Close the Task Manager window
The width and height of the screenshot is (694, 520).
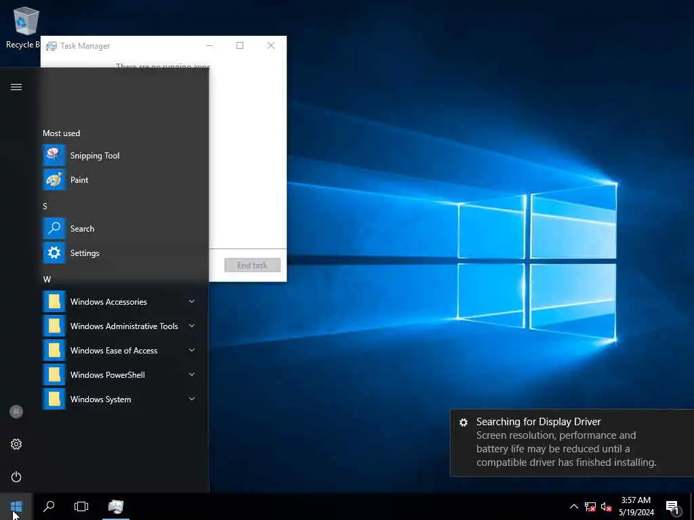271,45
